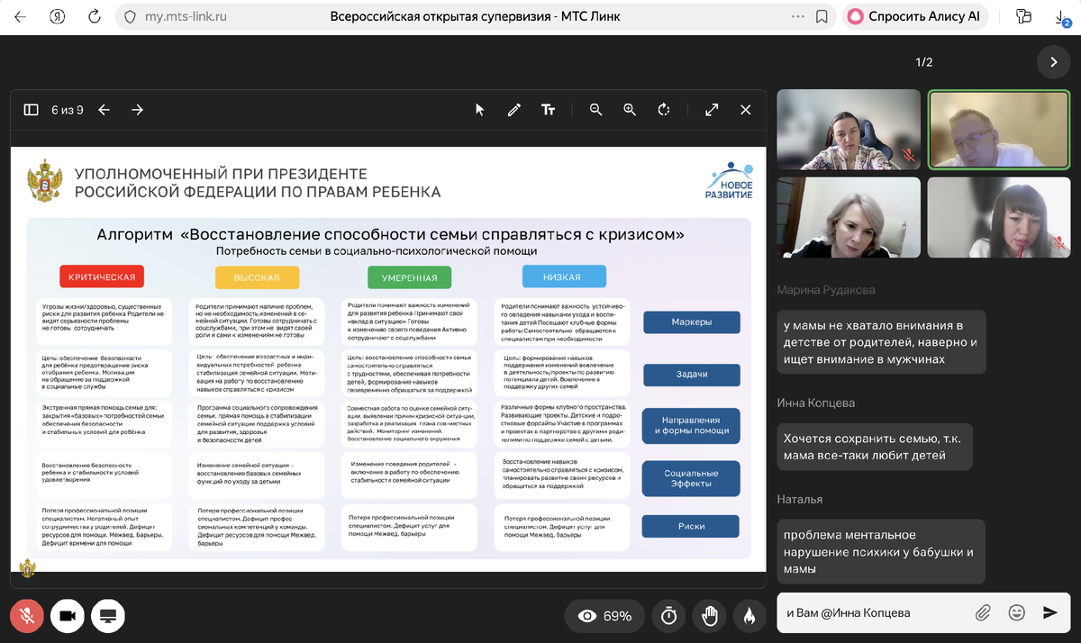Open the browser downloads

pos(1062,17)
